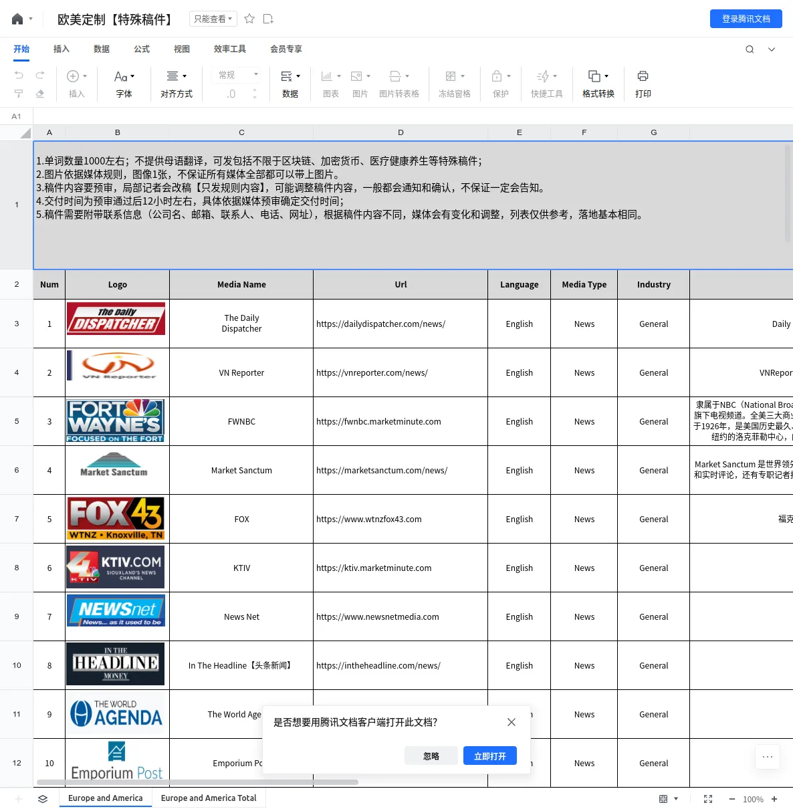Open the vnreporter.com news URL cell

click(401, 372)
